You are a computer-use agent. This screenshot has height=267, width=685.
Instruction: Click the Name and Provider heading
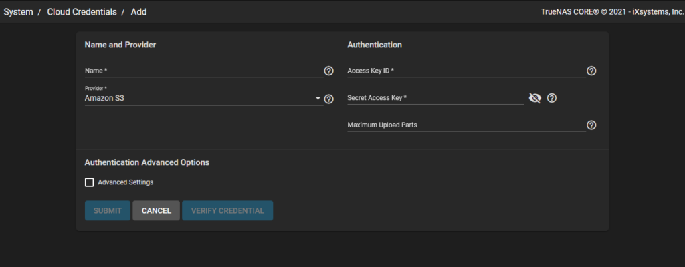[120, 45]
